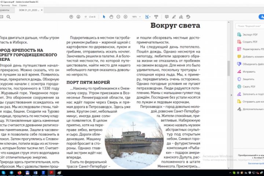Select the highlighter pen tool
The image size is (264, 176).
pos(174,17)
